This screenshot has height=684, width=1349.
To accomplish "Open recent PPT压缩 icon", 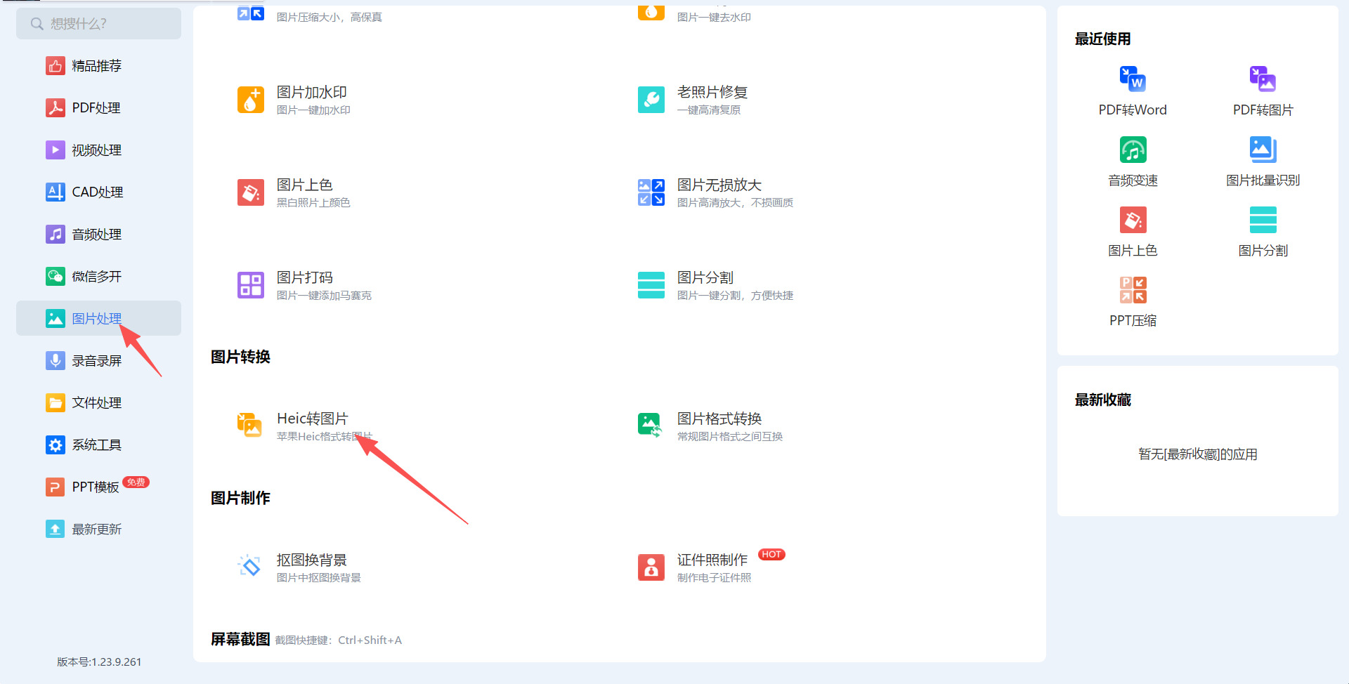I will tap(1133, 290).
